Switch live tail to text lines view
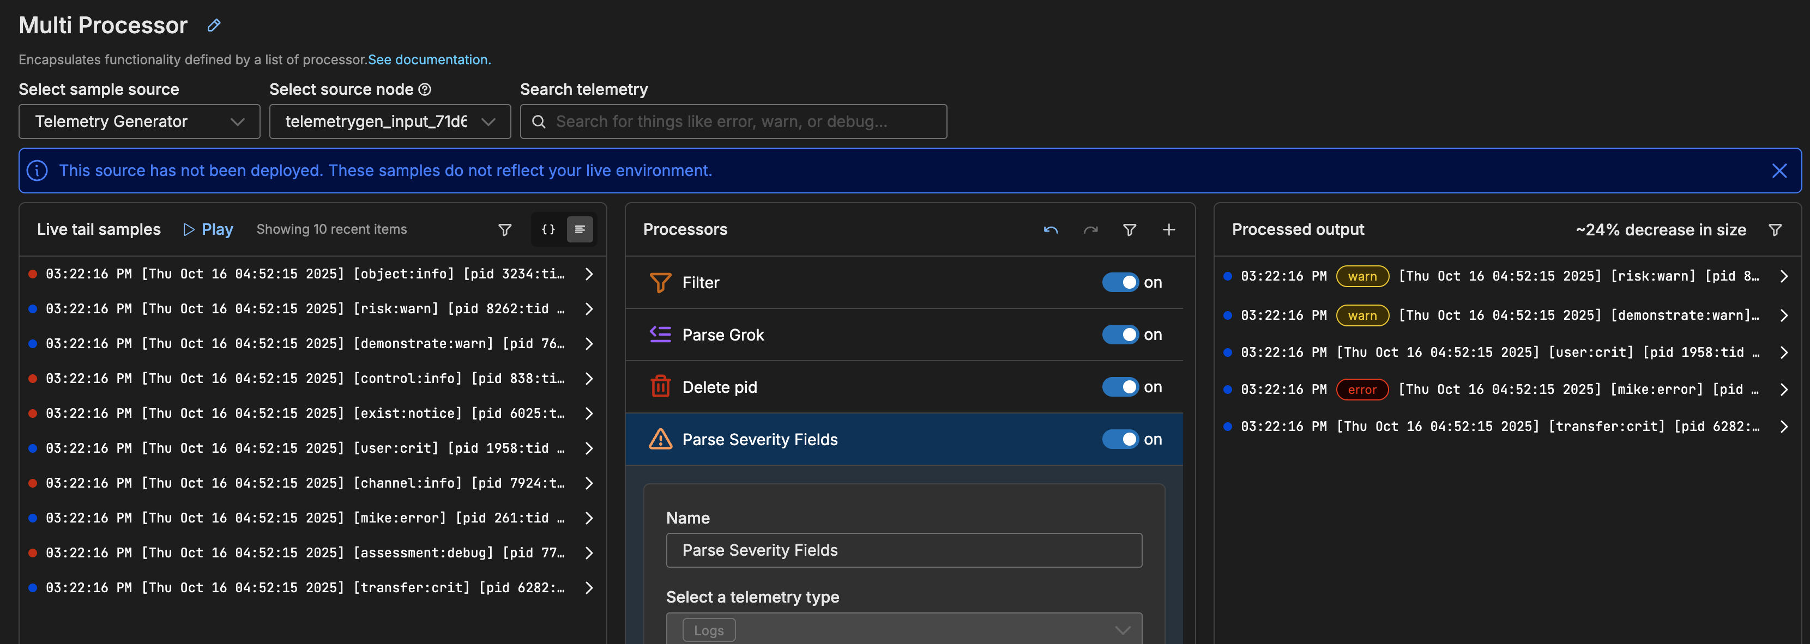Image resolution: width=1810 pixels, height=644 pixels. pos(580,229)
